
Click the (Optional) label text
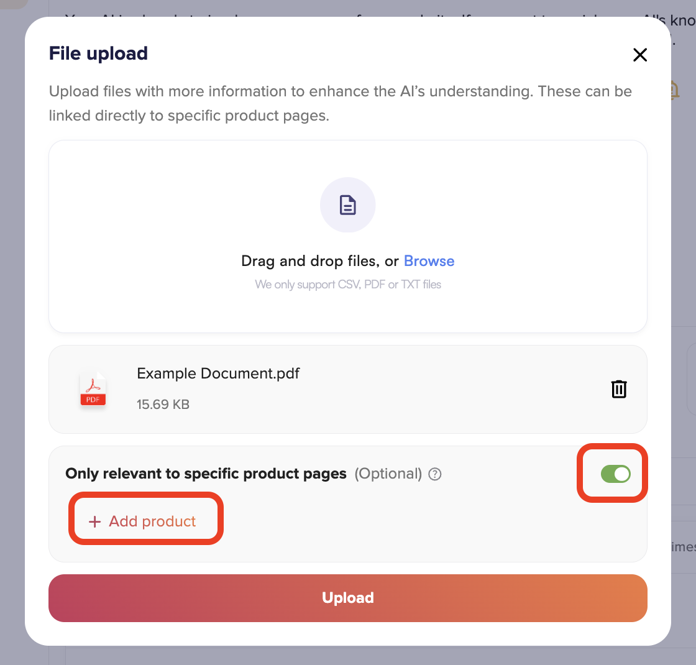pos(388,474)
